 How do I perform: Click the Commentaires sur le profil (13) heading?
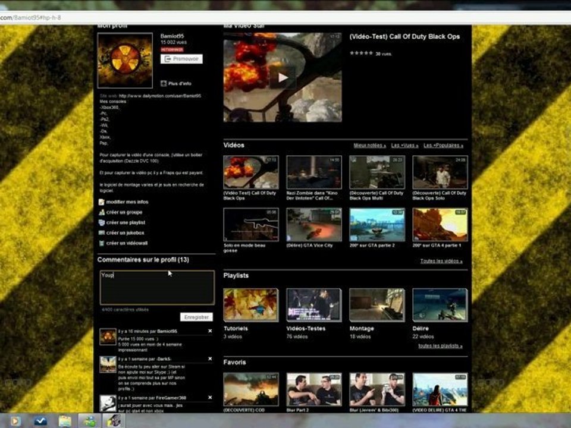tap(143, 260)
